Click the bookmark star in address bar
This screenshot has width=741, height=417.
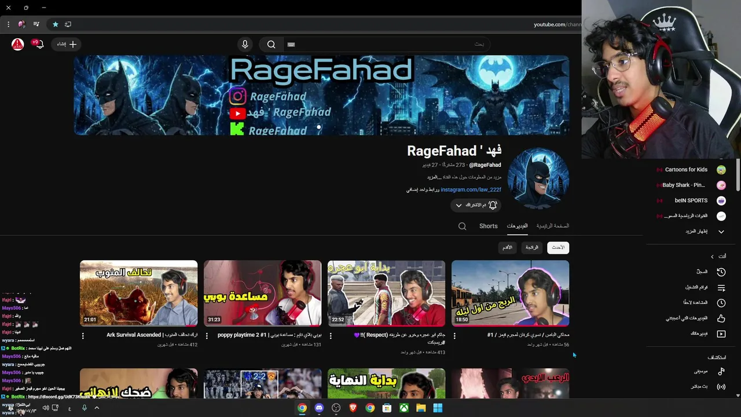tap(55, 24)
